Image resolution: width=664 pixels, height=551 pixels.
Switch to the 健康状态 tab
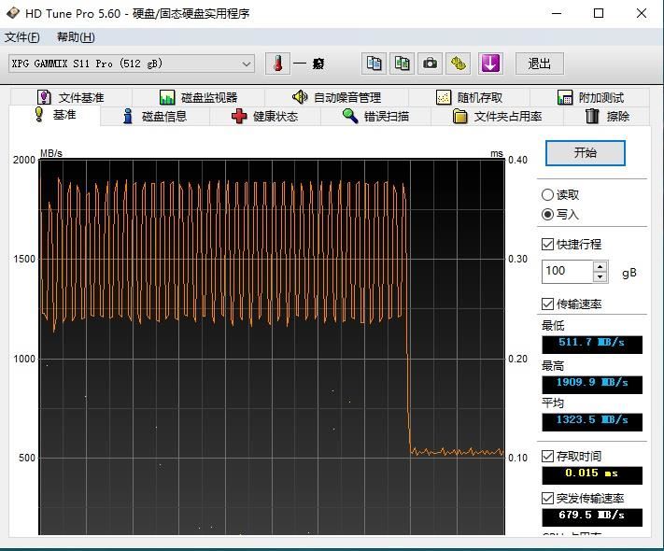tap(264, 116)
